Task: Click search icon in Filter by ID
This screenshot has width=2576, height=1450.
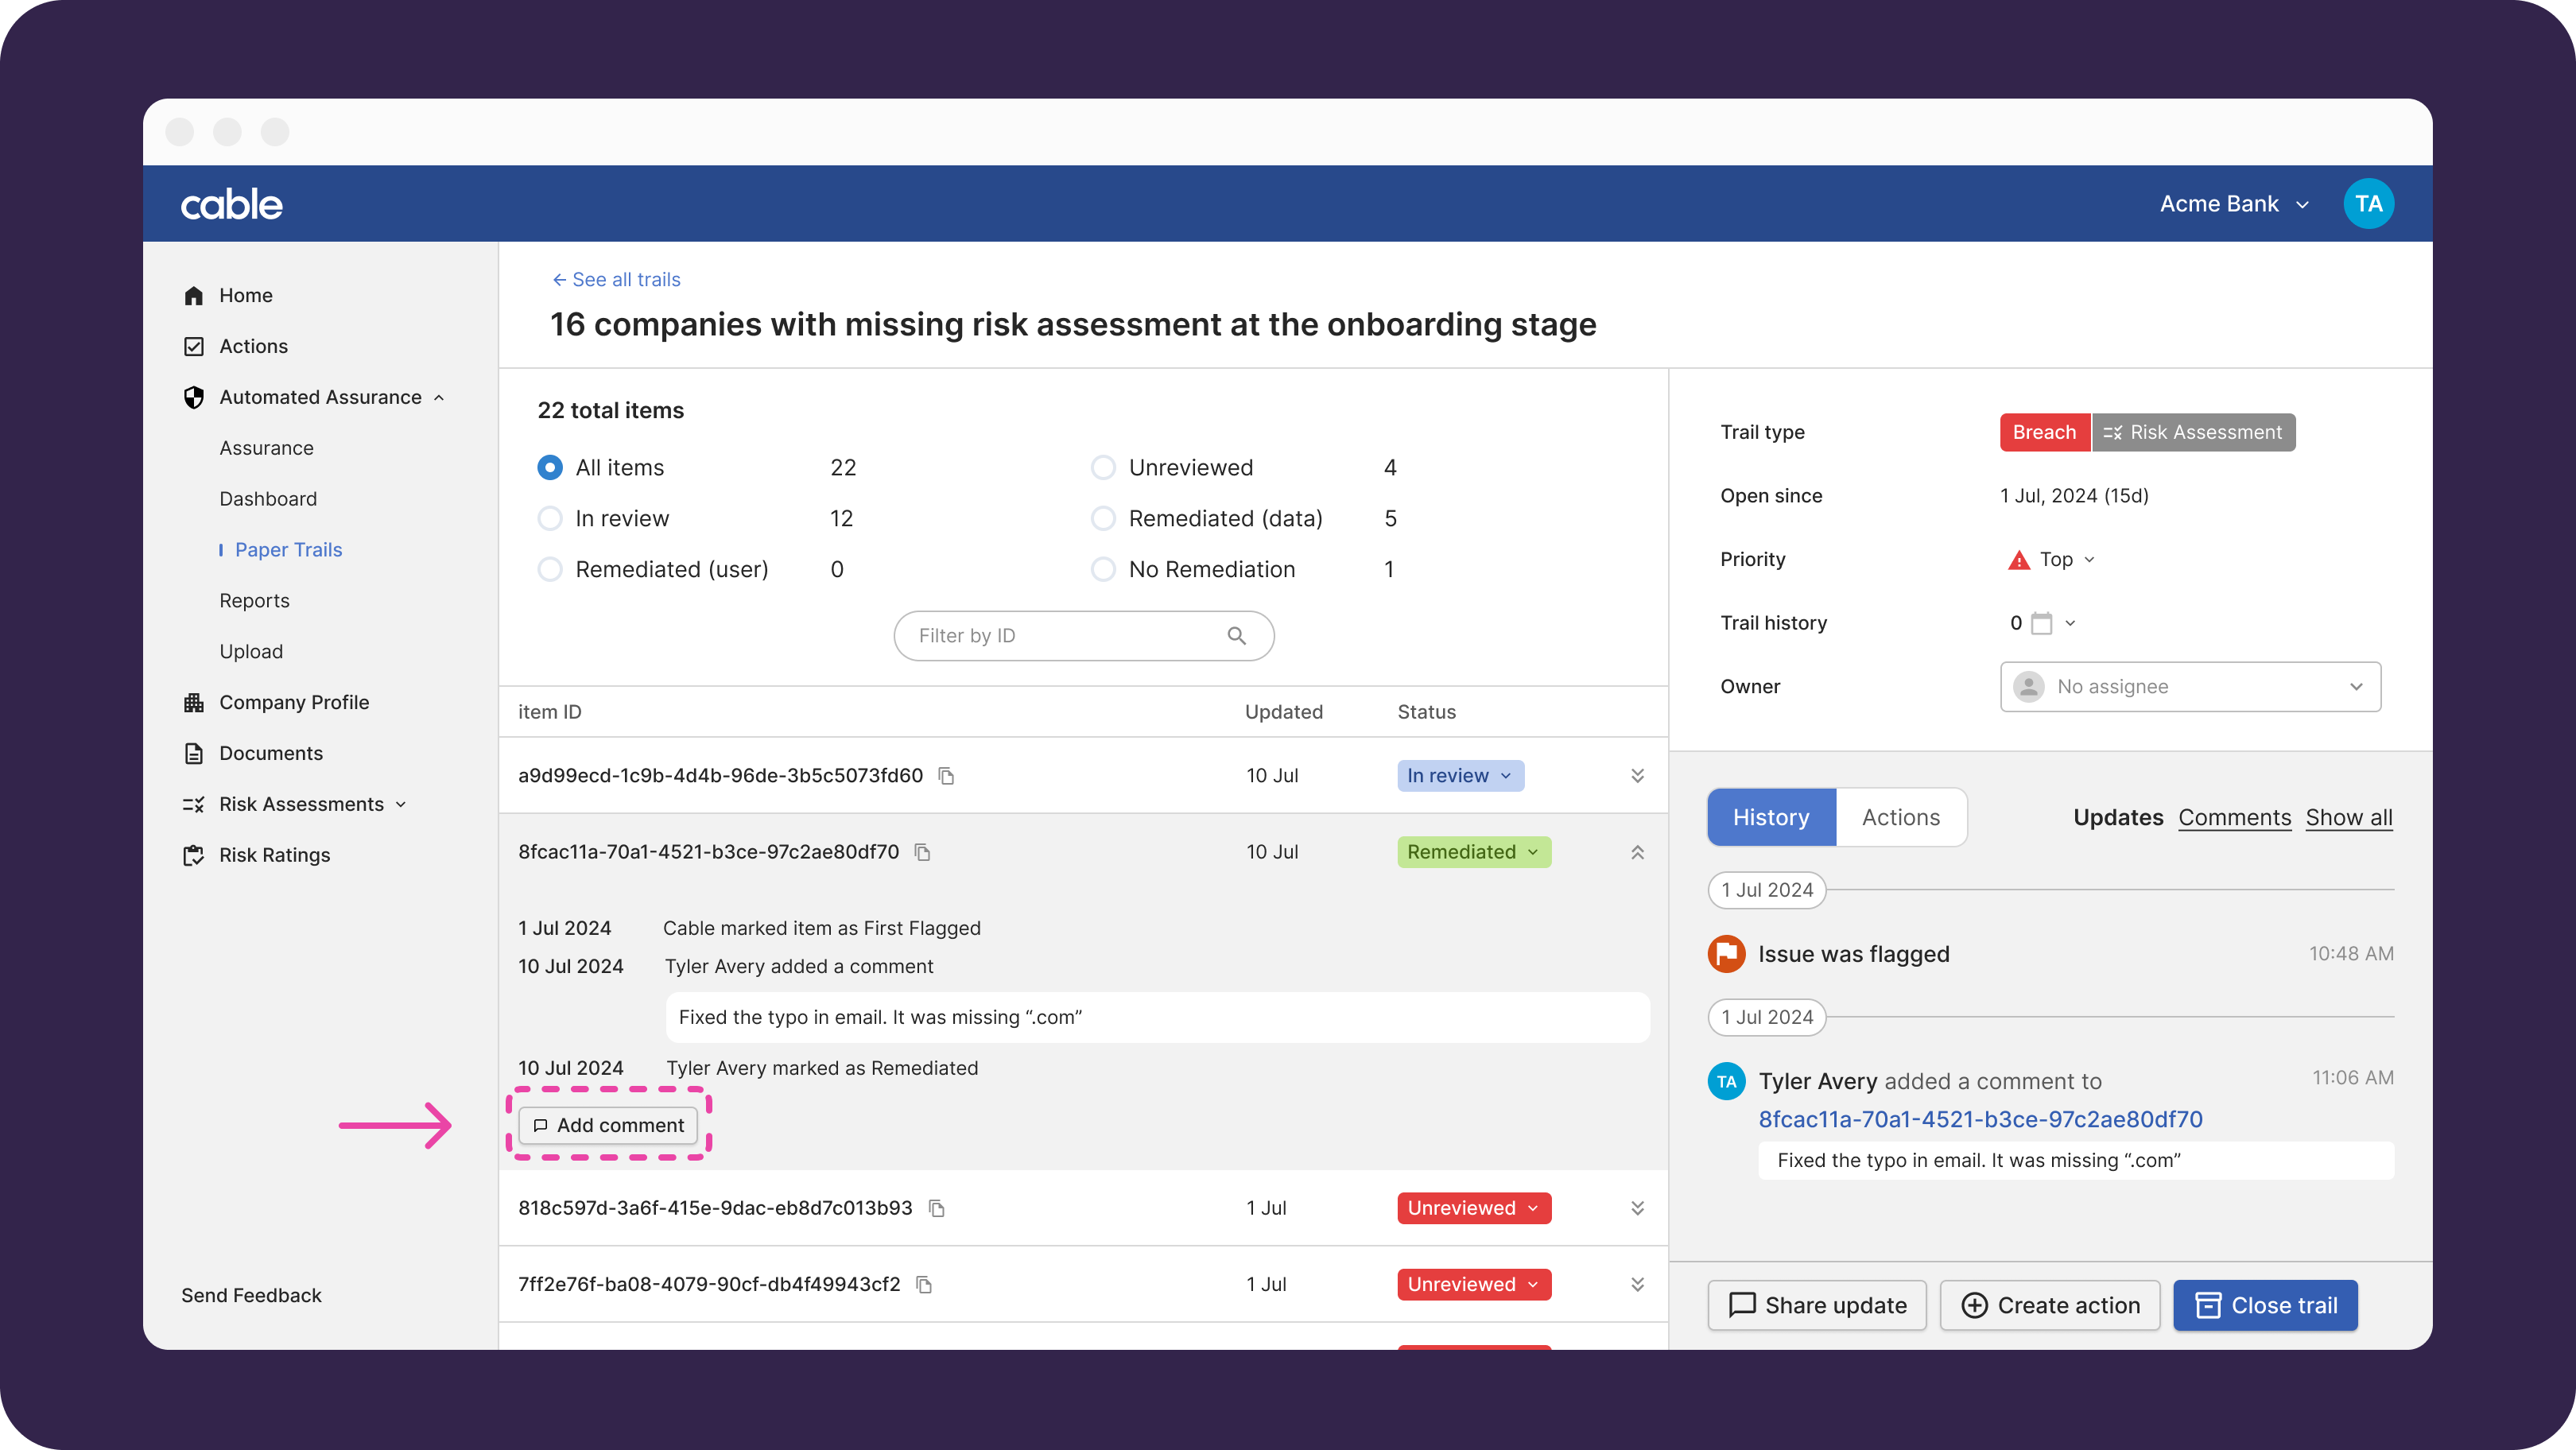Action: click(x=1236, y=636)
